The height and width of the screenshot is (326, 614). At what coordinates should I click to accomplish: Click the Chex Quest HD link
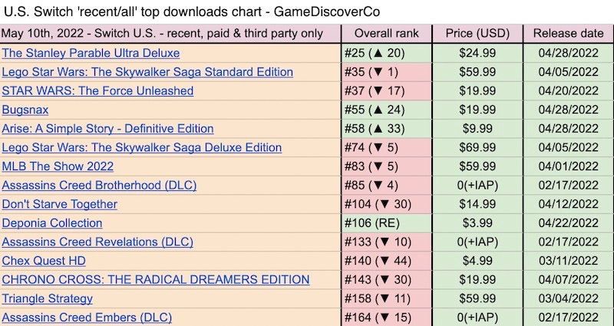click(x=44, y=261)
